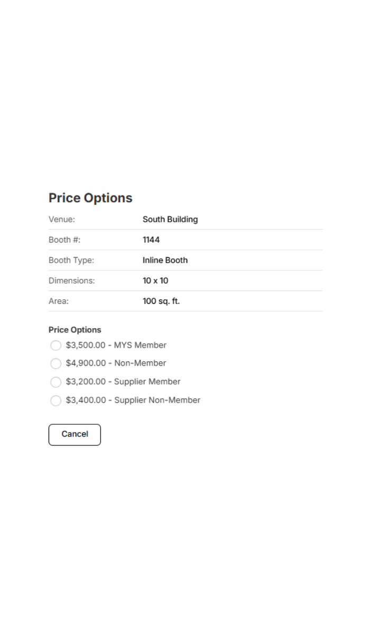Click the Booth # field label
370x634 pixels.
[64, 240]
